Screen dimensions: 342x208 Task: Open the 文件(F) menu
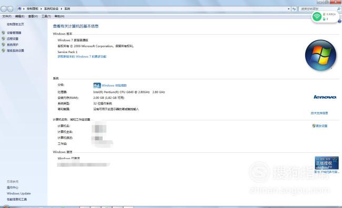(6, 16)
